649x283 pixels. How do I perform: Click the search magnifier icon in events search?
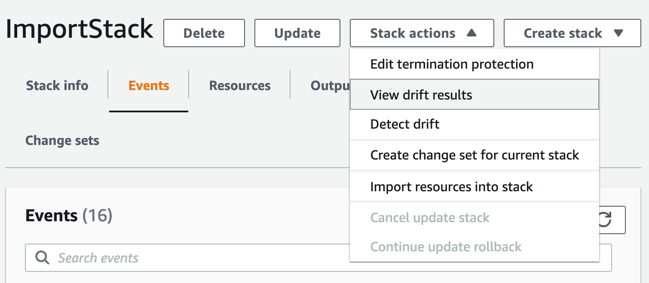42,258
